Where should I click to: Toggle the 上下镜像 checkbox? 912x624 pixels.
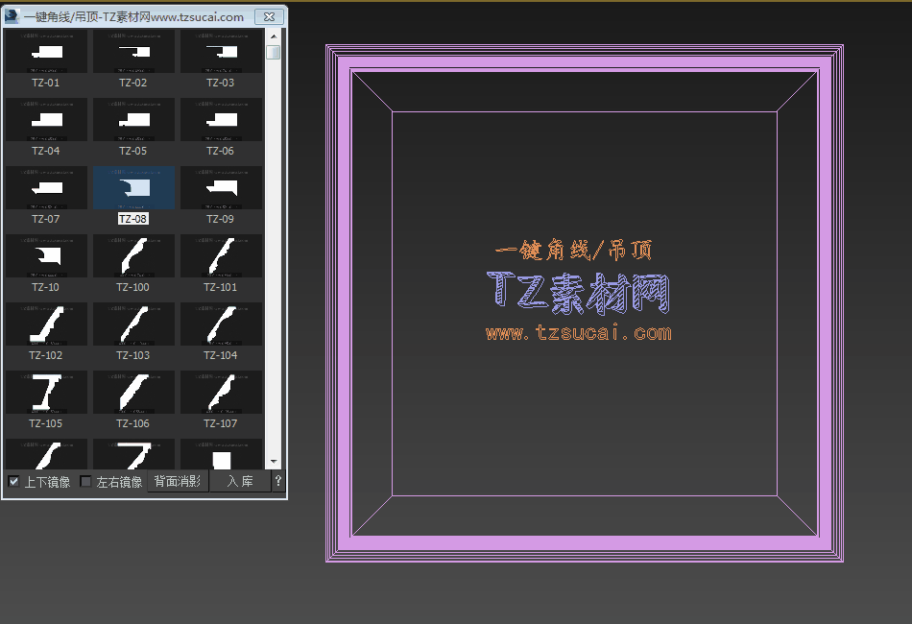tap(14, 482)
